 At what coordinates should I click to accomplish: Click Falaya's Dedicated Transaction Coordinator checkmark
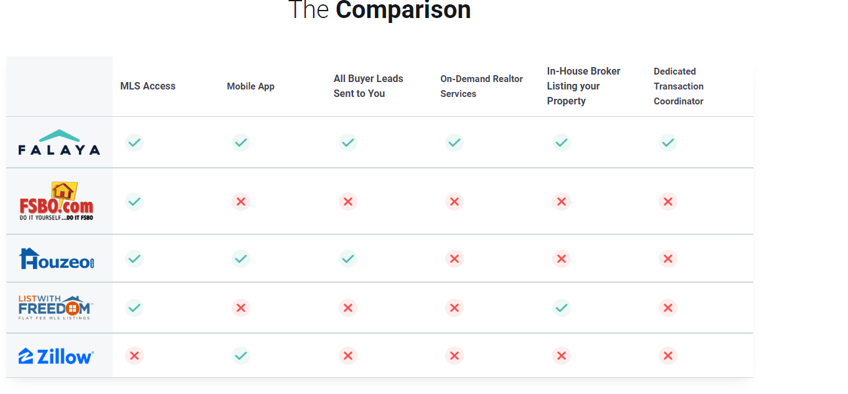tap(668, 142)
